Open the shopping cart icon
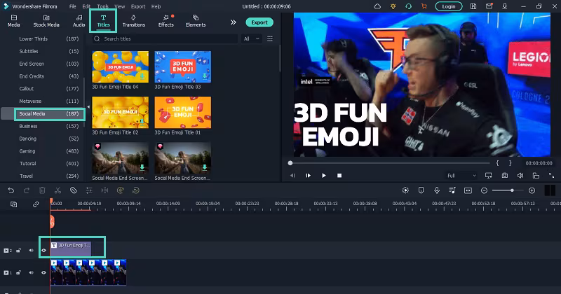 pos(424,6)
